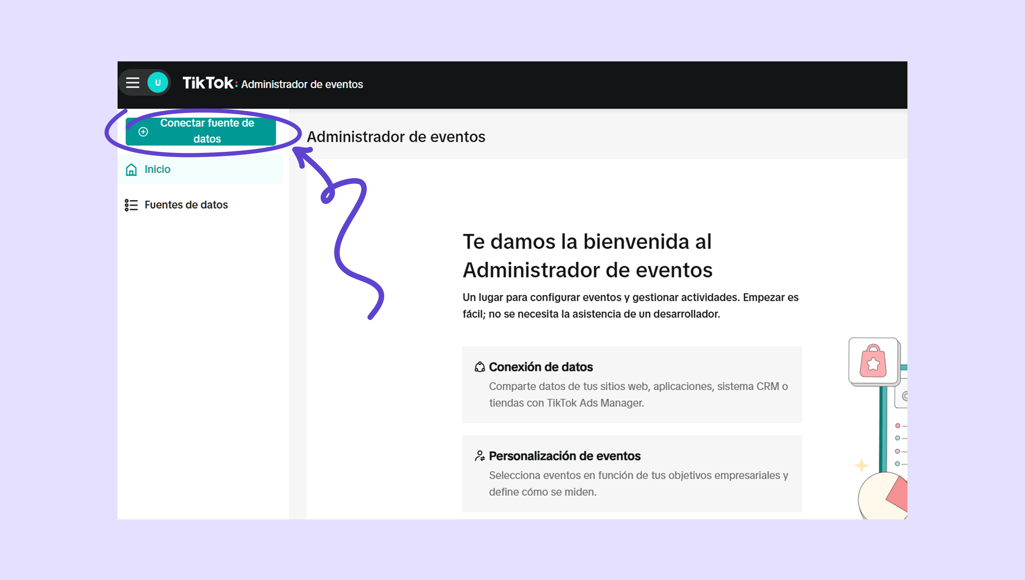Click the Personalización de eventos card
The width and height of the screenshot is (1025, 580).
[632, 473]
